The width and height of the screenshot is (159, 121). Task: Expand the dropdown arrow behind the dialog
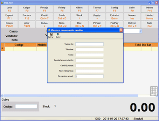(x=141, y=31)
